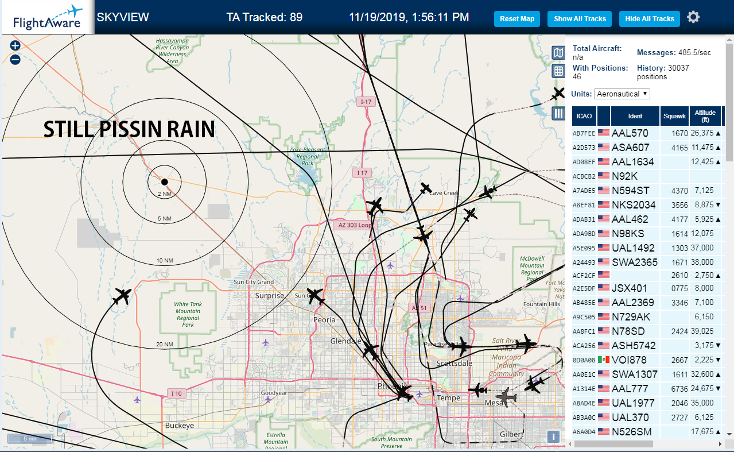Sort by the flag column header

pos(604,116)
